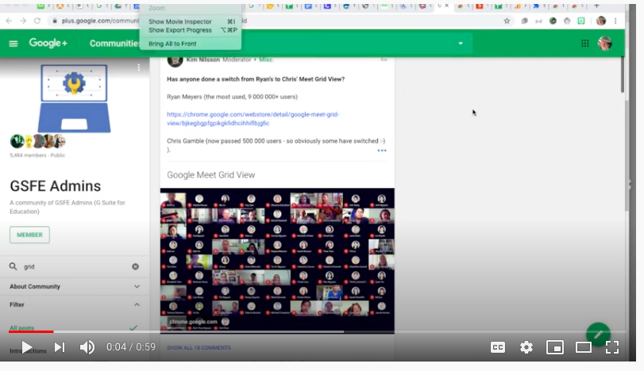Go forward in browser
Image resolution: width=644 pixels, height=371 pixels.
coord(23,21)
